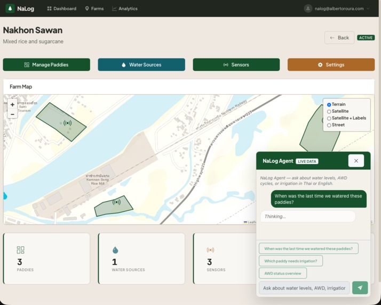Click the 1 WATER SOURCES count
Image resolution: width=381 pixels, height=305 pixels.
click(114, 262)
